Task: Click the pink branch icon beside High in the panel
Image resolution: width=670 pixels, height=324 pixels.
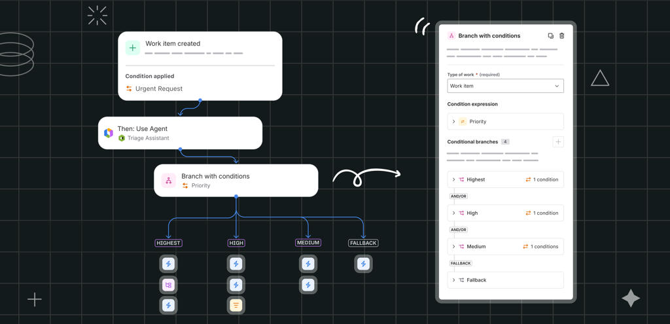Action: 461,213
